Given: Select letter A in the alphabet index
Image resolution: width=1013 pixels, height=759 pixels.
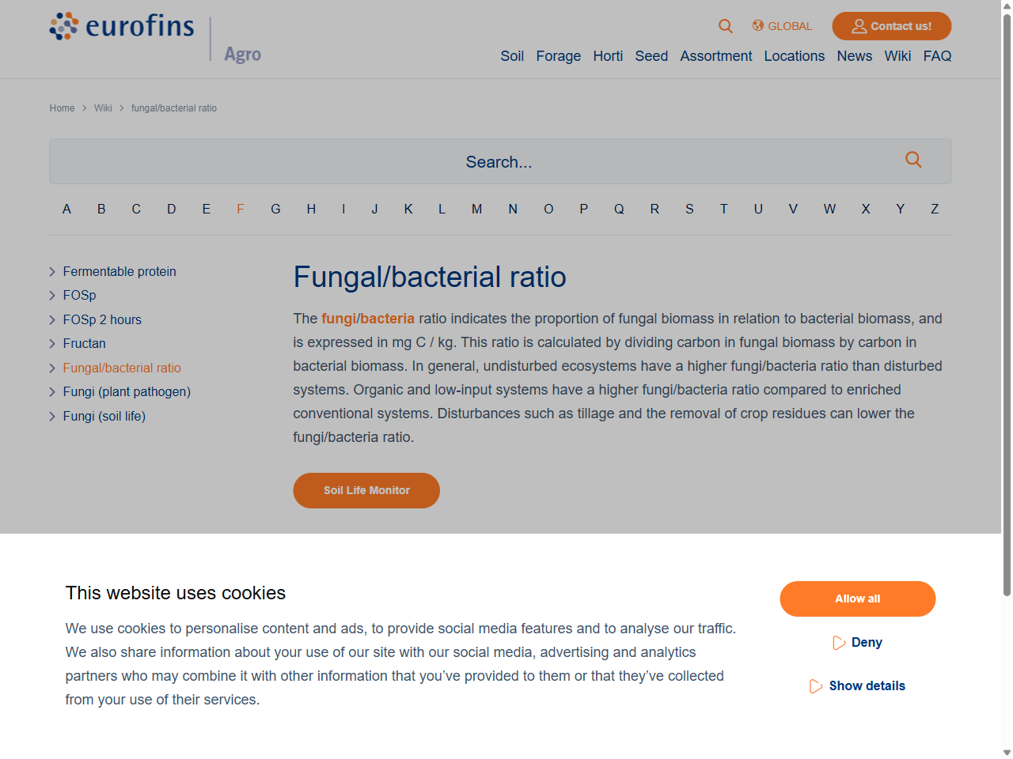Looking at the screenshot, I should tap(66, 210).
